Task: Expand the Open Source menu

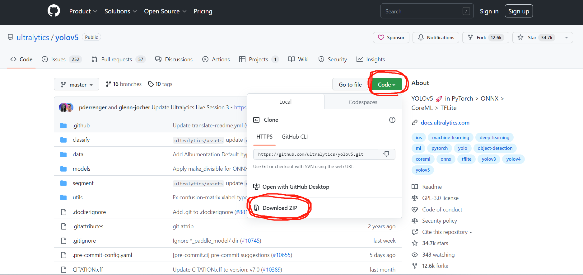Action: click(x=165, y=11)
